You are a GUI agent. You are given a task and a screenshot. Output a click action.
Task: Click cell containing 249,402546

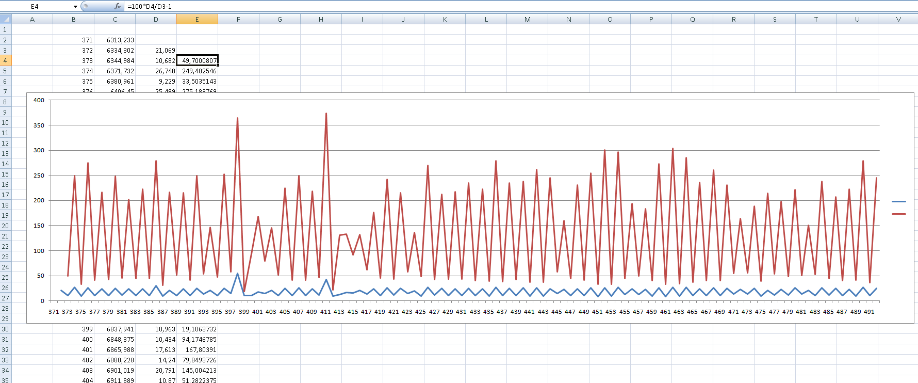point(197,71)
